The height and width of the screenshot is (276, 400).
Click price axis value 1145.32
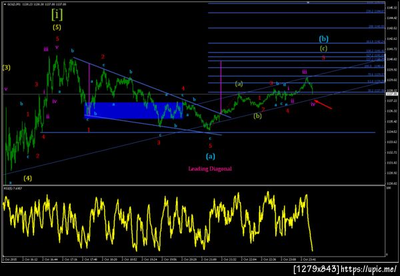click(x=391, y=8)
